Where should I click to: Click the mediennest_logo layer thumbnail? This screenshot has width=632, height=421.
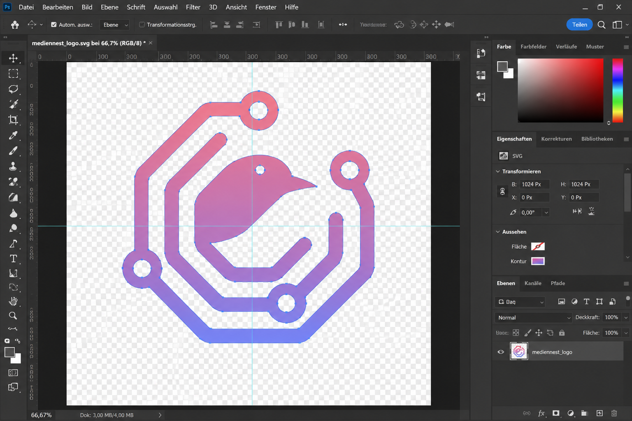519,352
